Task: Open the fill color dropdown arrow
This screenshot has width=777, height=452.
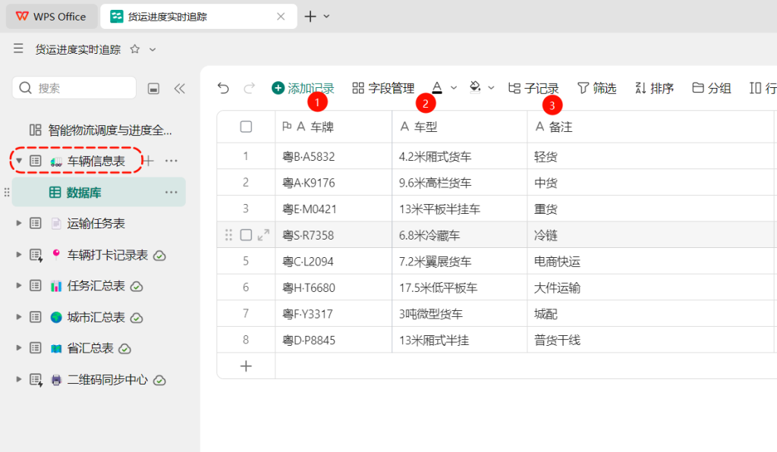Action: click(491, 88)
